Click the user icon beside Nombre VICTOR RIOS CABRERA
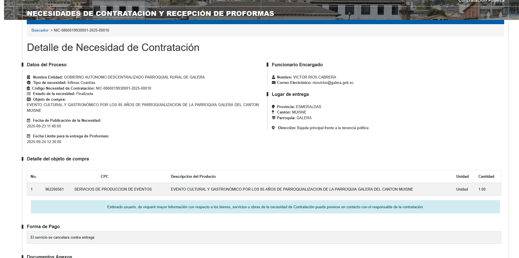This screenshot has height=258, width=519. click(273, 77)
